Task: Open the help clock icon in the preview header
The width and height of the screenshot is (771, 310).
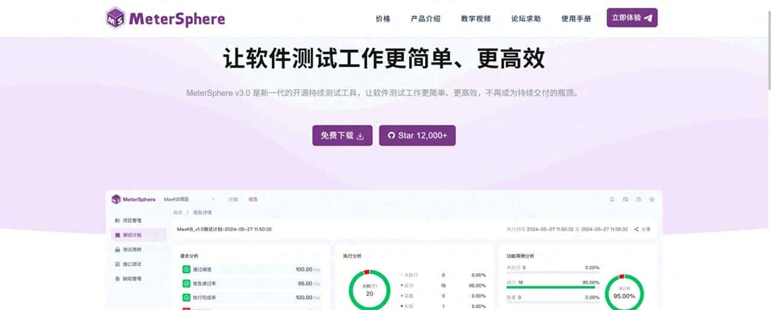Action: (x=638, y=199)
